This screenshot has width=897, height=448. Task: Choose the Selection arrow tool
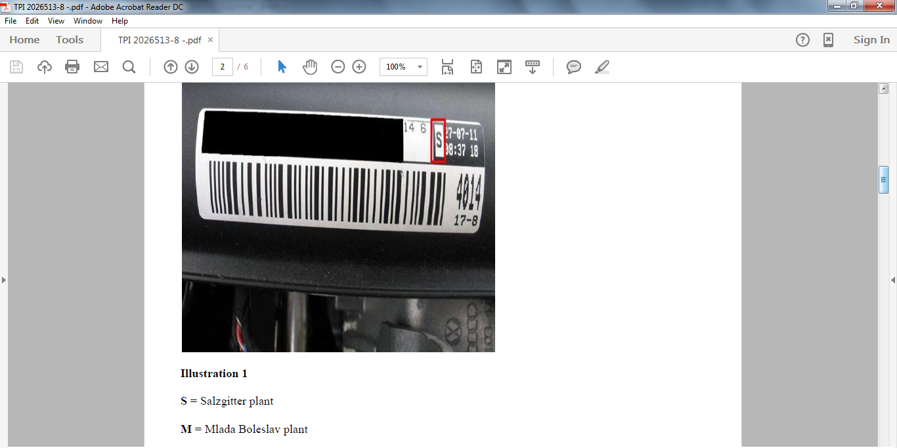282,67
